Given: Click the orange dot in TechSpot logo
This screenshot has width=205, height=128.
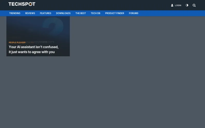Looking at the screenshot, I should coord(30,4).
